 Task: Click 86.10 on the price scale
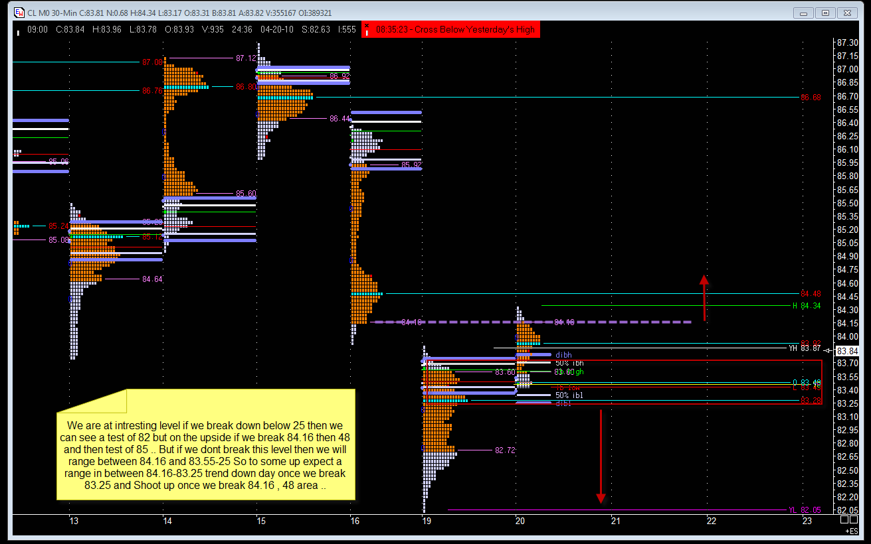(847, 149)
